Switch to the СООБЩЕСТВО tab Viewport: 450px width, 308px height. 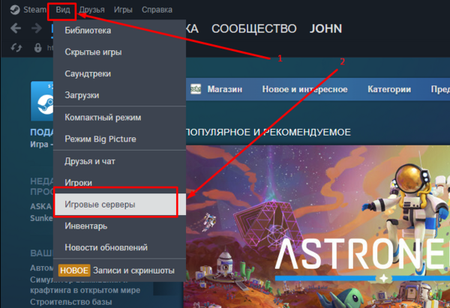tap(254, 28)
